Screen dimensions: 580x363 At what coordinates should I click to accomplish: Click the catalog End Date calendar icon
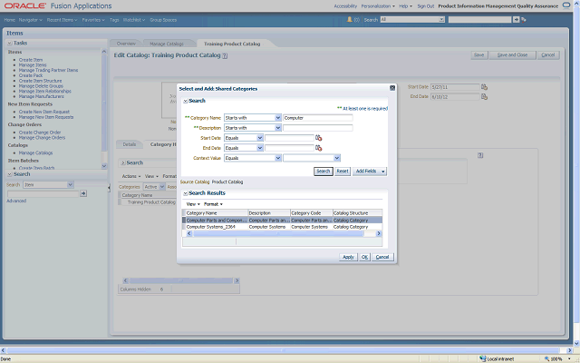pyautogui.click(x=484, y=97)
